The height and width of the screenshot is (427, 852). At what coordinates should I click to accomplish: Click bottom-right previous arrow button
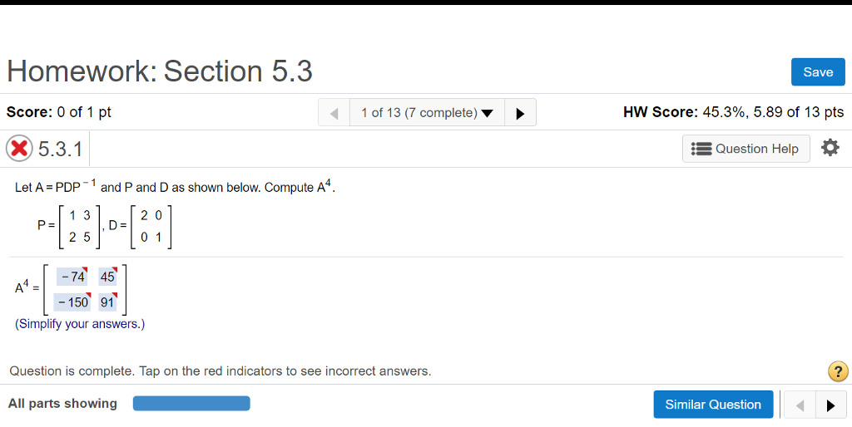pyautogui.click(x=800, y=405)
